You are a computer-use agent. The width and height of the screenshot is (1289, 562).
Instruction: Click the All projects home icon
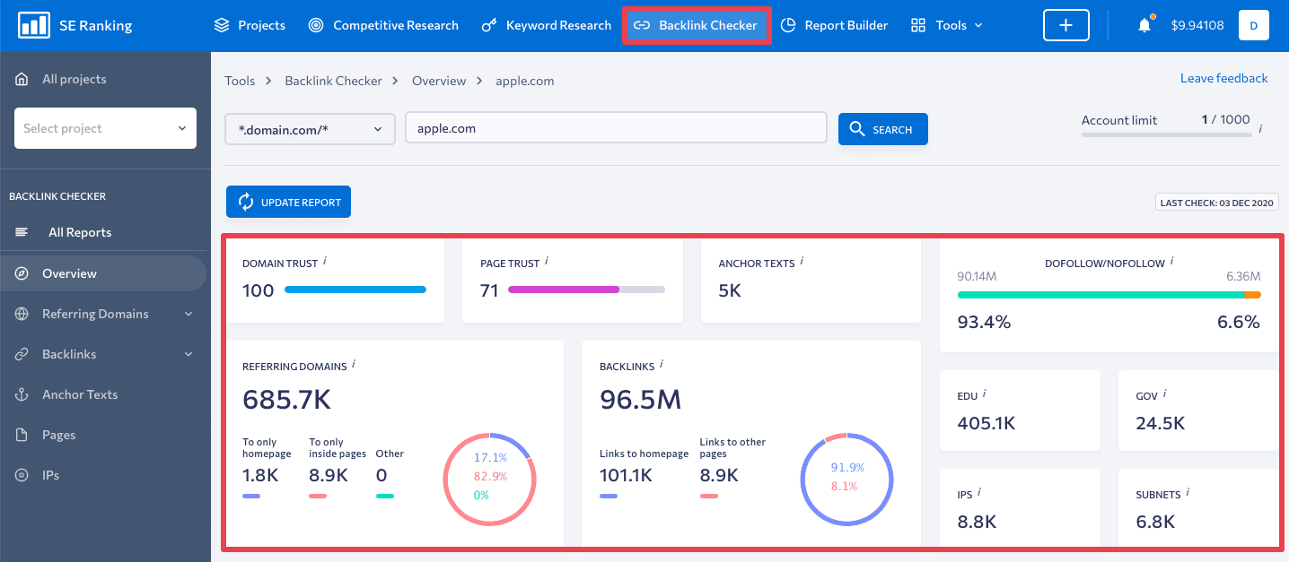click(x=22, y=79)
